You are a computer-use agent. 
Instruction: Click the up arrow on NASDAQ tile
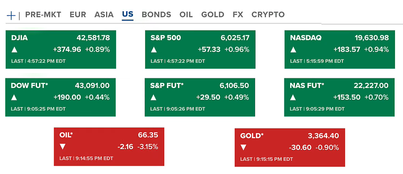294,50
